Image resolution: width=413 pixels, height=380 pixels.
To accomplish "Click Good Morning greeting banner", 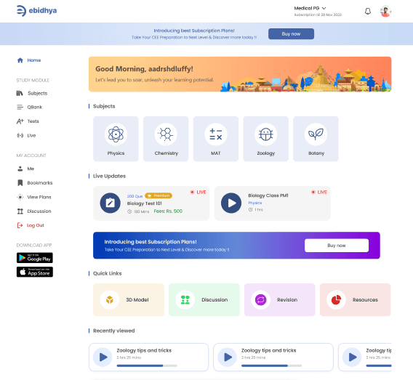I will (x=240, y=74).
